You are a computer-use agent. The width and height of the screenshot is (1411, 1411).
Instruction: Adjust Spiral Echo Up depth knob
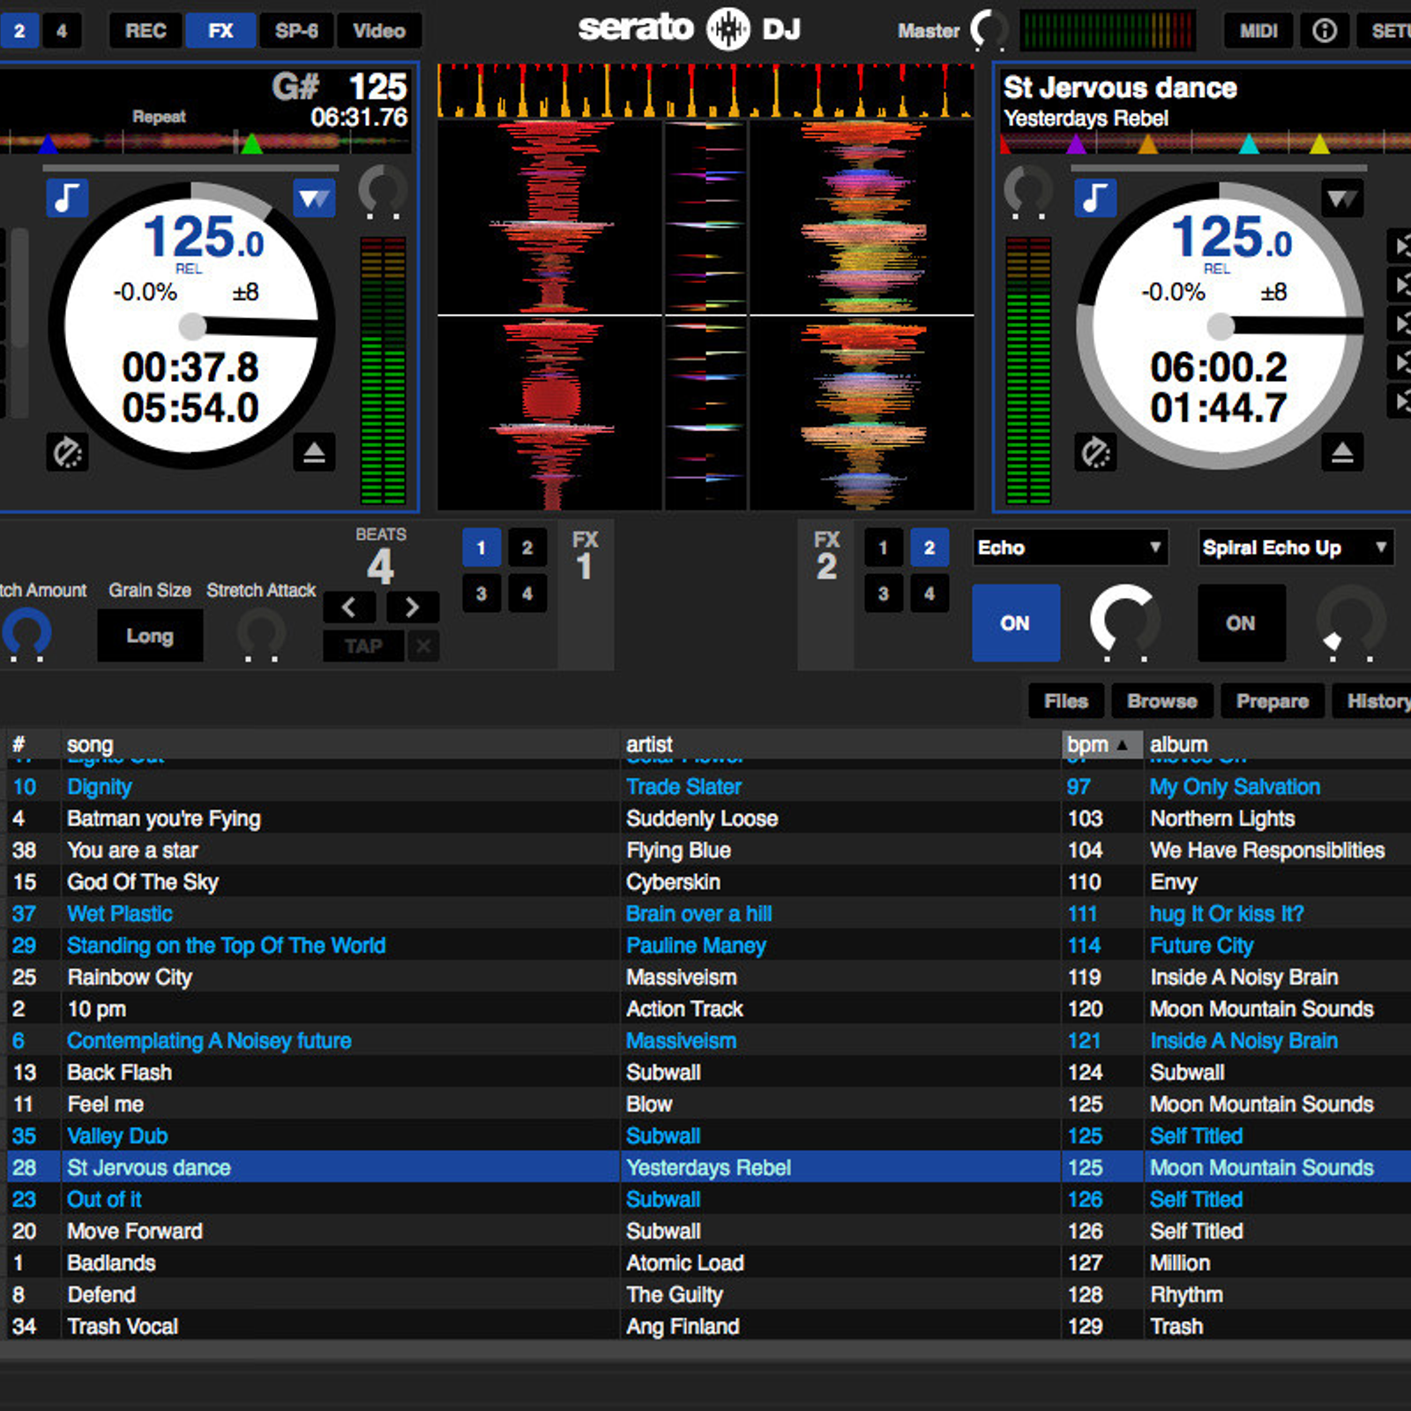1351,621
